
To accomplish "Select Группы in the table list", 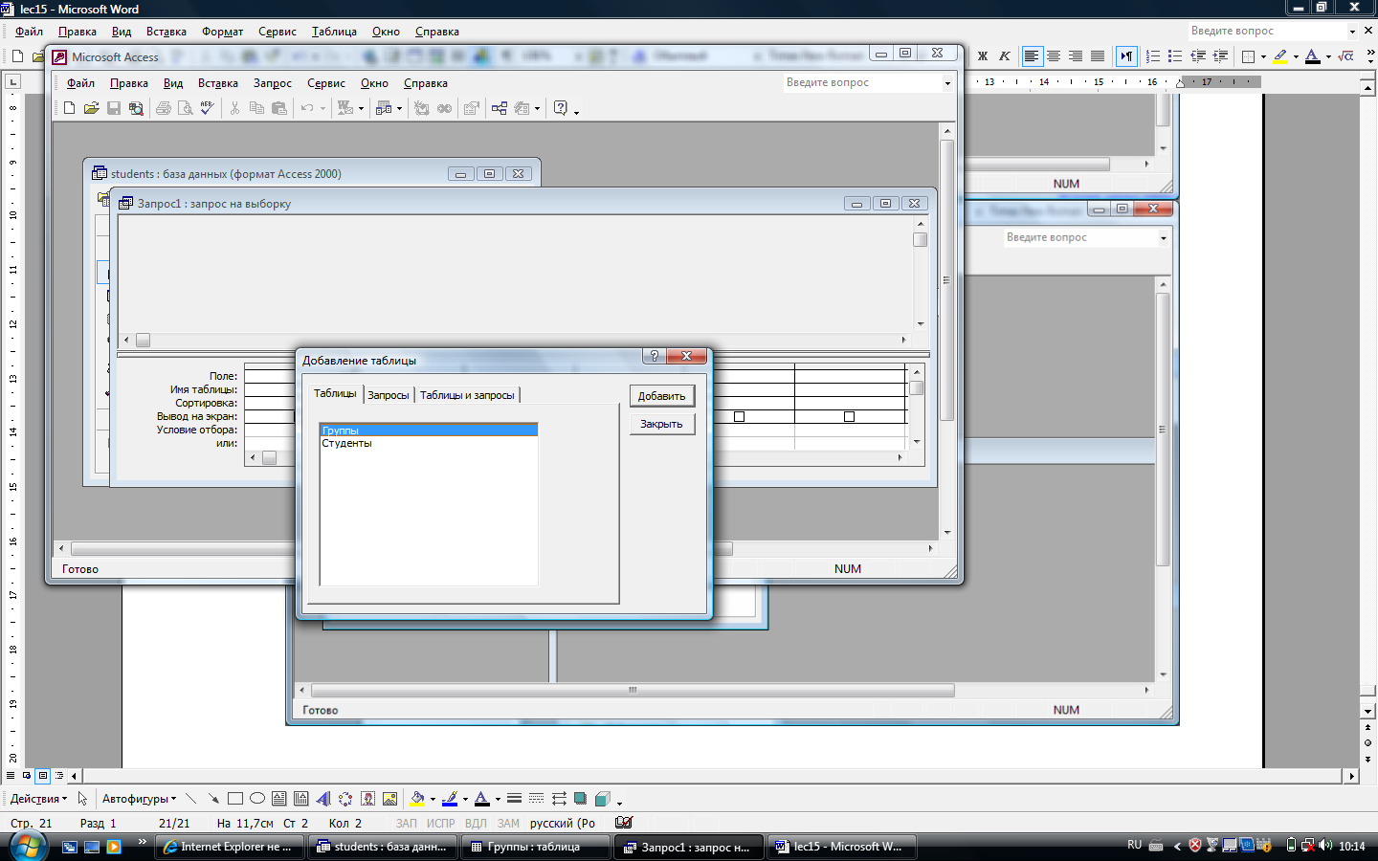I will (x=429, y=430).
